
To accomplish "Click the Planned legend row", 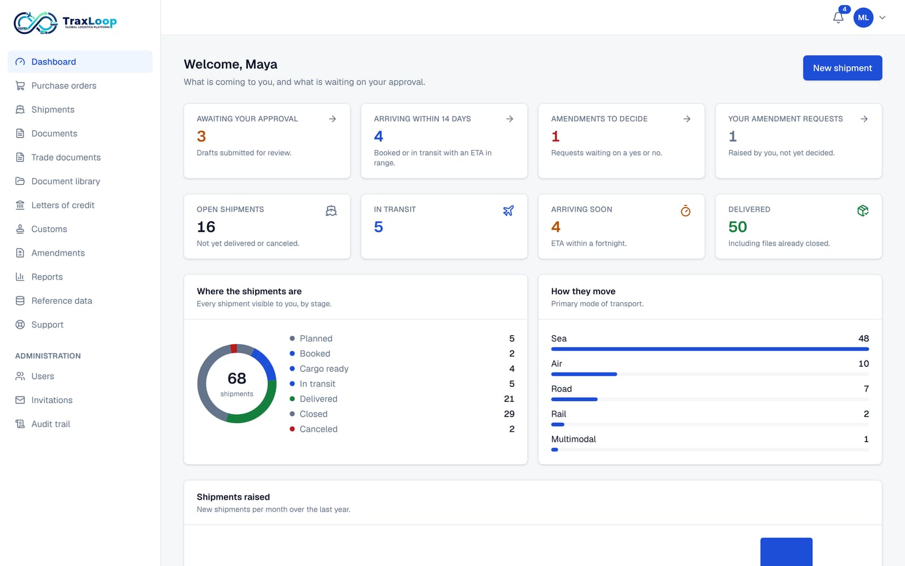I will pos(402,338).
